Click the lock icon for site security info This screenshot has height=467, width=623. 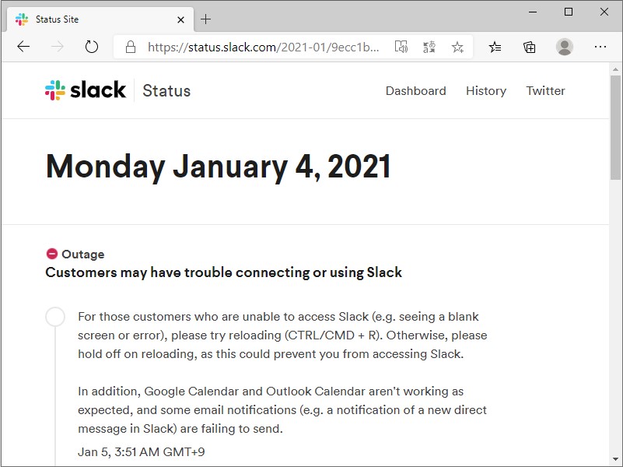pyautogui.click(x=129, y=47)
